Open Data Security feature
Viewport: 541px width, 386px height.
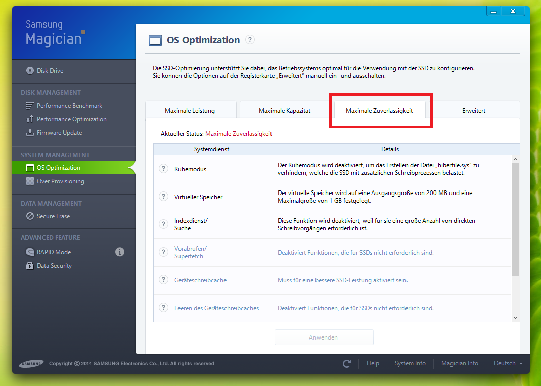49,266
